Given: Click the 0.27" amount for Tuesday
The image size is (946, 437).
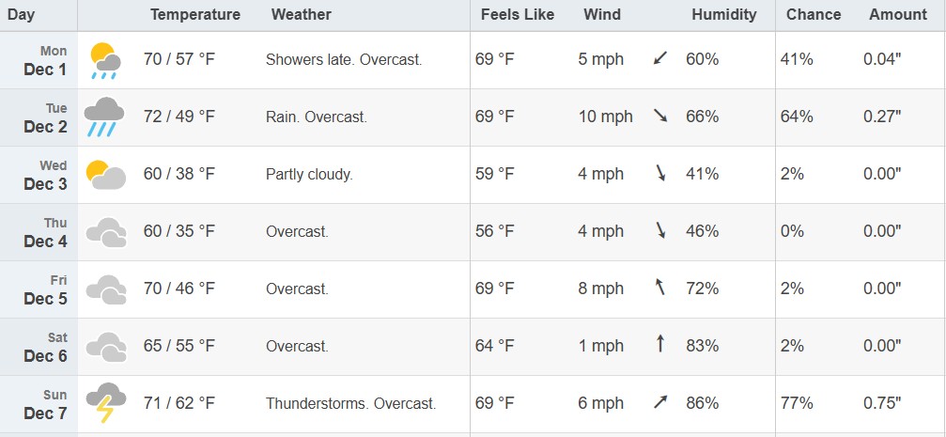Looking at the screenshot, I should pyautogui.click(x=882, y=117).
